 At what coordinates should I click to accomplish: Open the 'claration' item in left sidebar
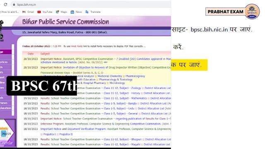[x=5, y=108]
